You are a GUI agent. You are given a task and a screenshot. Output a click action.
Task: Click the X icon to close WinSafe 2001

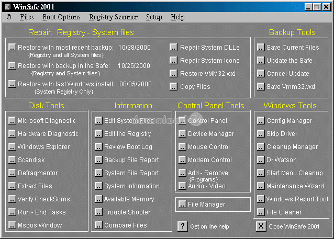pos(261,226)
